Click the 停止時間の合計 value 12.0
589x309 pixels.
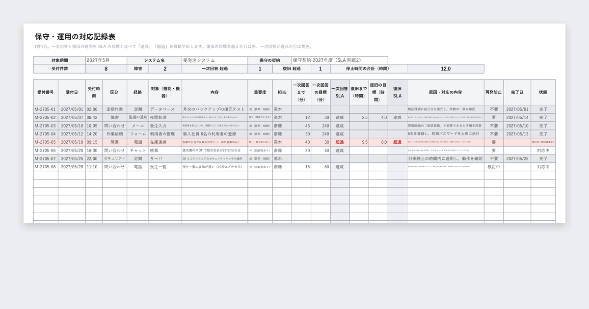coord(446,69)
